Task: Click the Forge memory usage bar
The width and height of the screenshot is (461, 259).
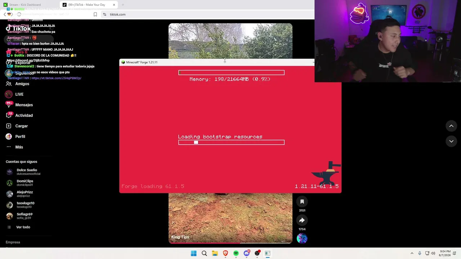Action: click(231, 73)
